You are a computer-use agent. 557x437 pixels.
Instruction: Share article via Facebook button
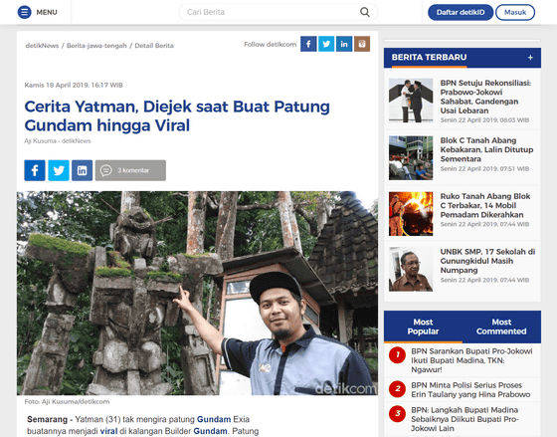(x=35, y=170)
